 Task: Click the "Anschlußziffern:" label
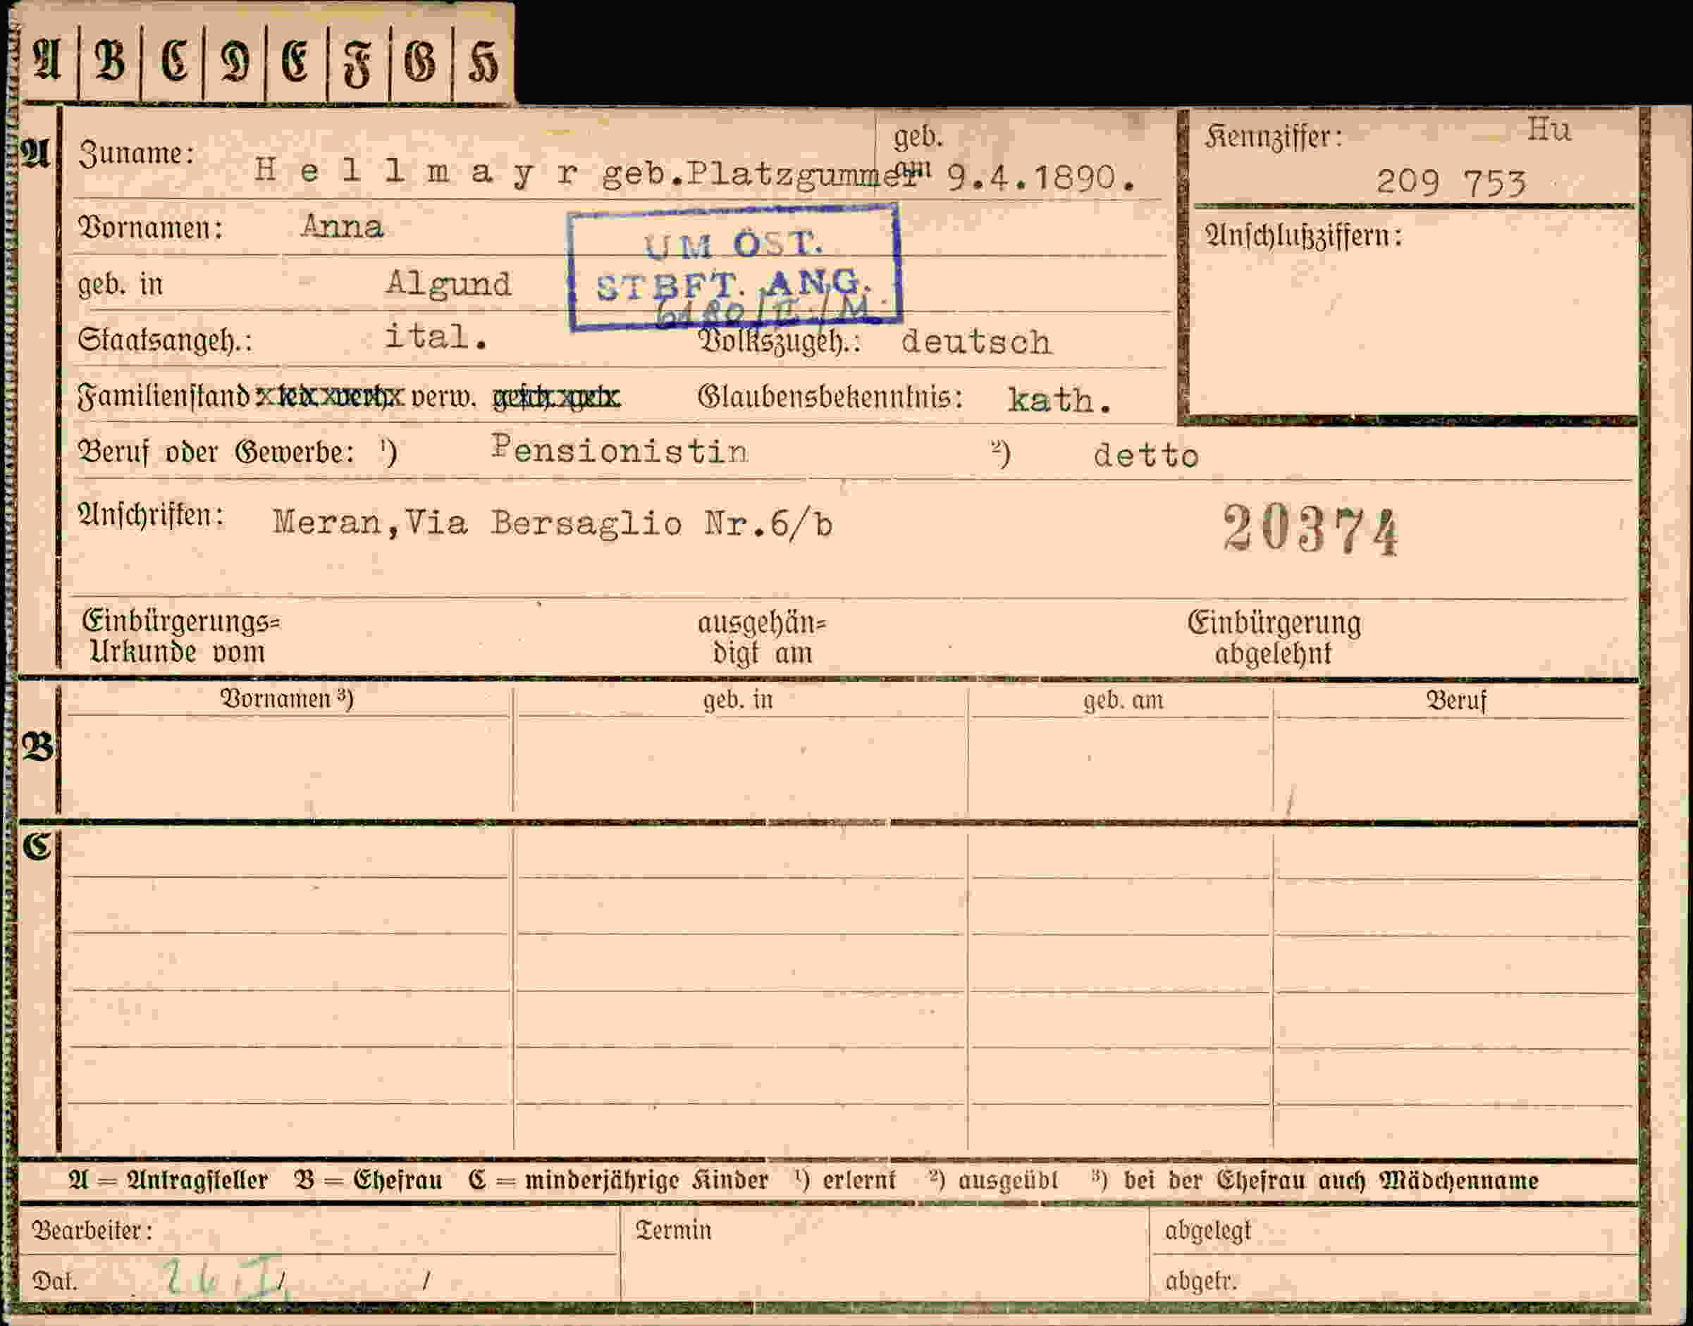[x=1303, y=235]
